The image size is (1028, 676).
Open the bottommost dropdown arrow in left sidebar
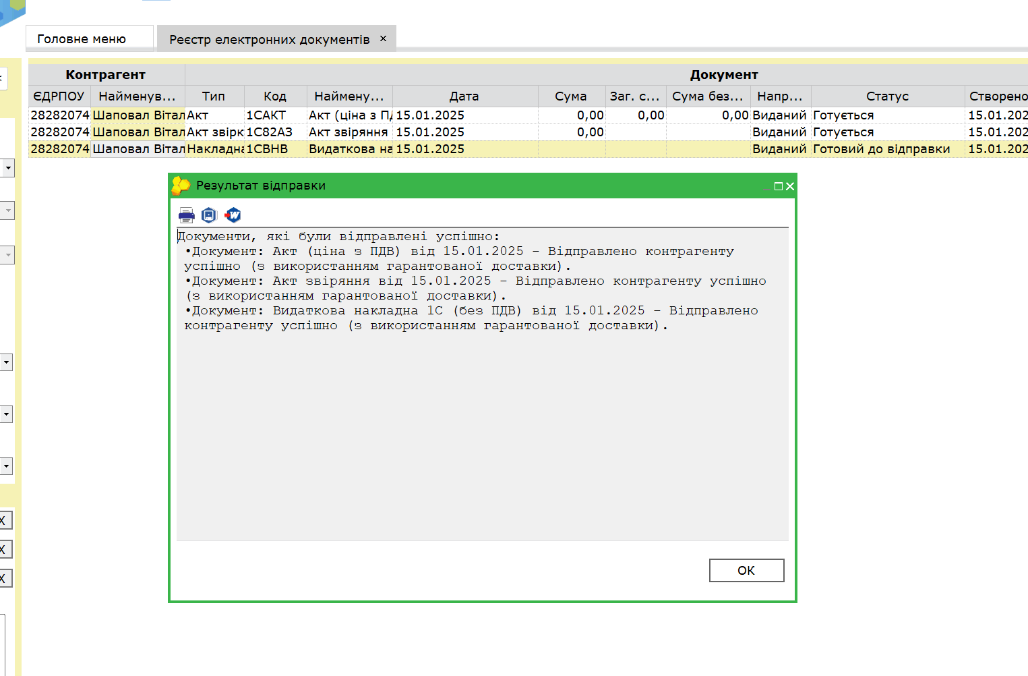tap(7, 466)
